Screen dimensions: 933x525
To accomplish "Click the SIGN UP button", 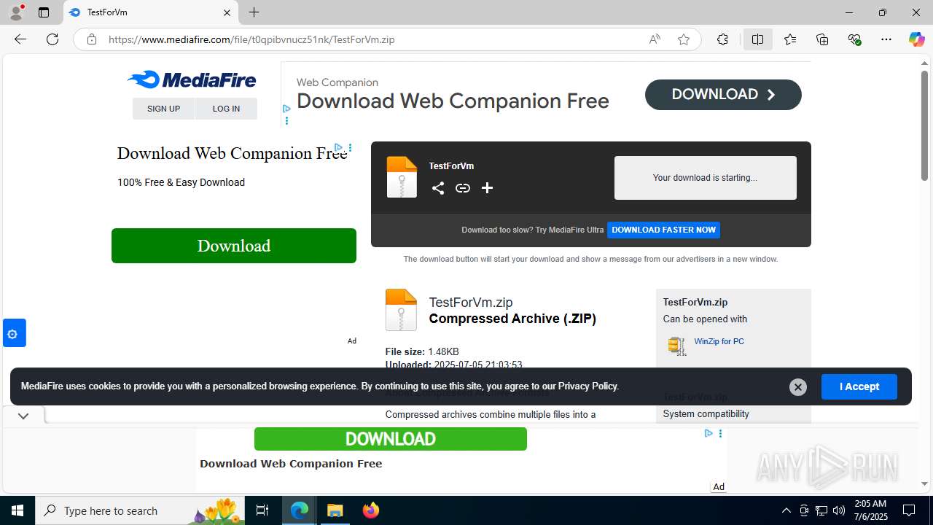I will coord(163,109).
